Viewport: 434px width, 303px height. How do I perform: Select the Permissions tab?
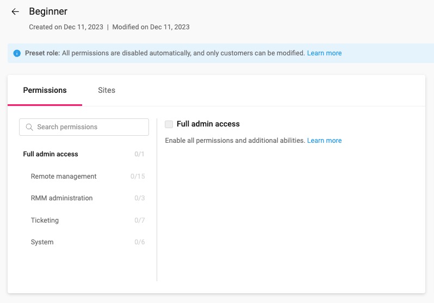45,90
